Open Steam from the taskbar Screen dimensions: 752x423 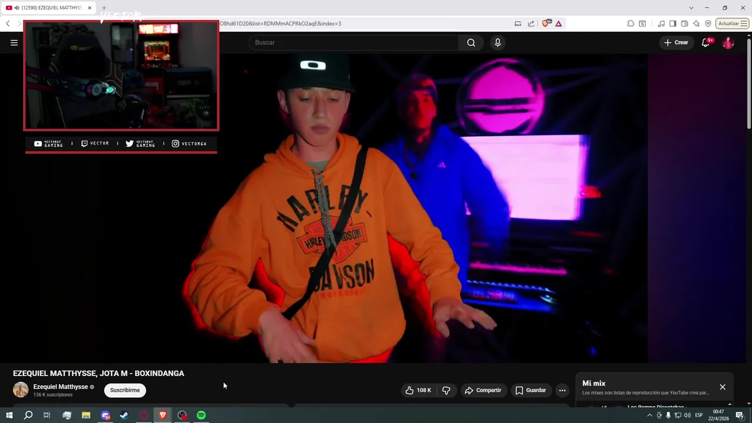point(124,415)
